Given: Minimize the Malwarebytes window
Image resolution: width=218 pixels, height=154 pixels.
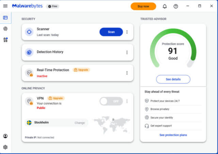Looking at the screenshot, I should 188,6.
